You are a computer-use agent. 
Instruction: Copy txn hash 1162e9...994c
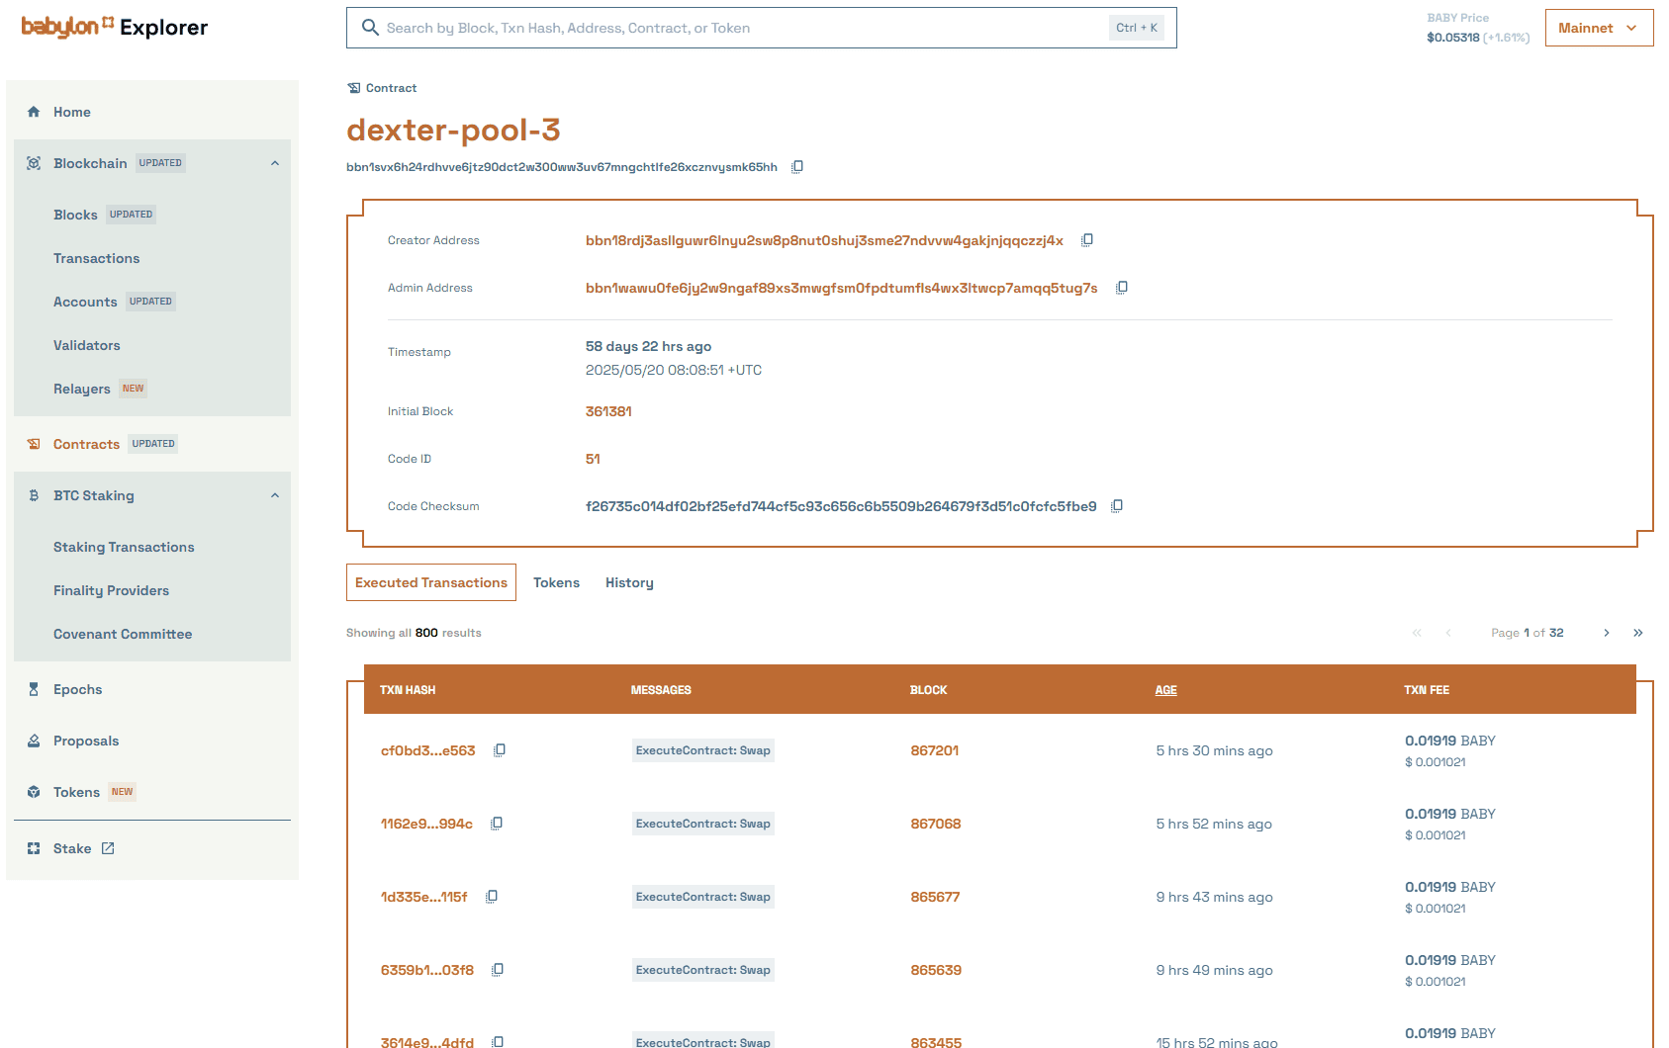pyautogui.click(x=497, y=824)
